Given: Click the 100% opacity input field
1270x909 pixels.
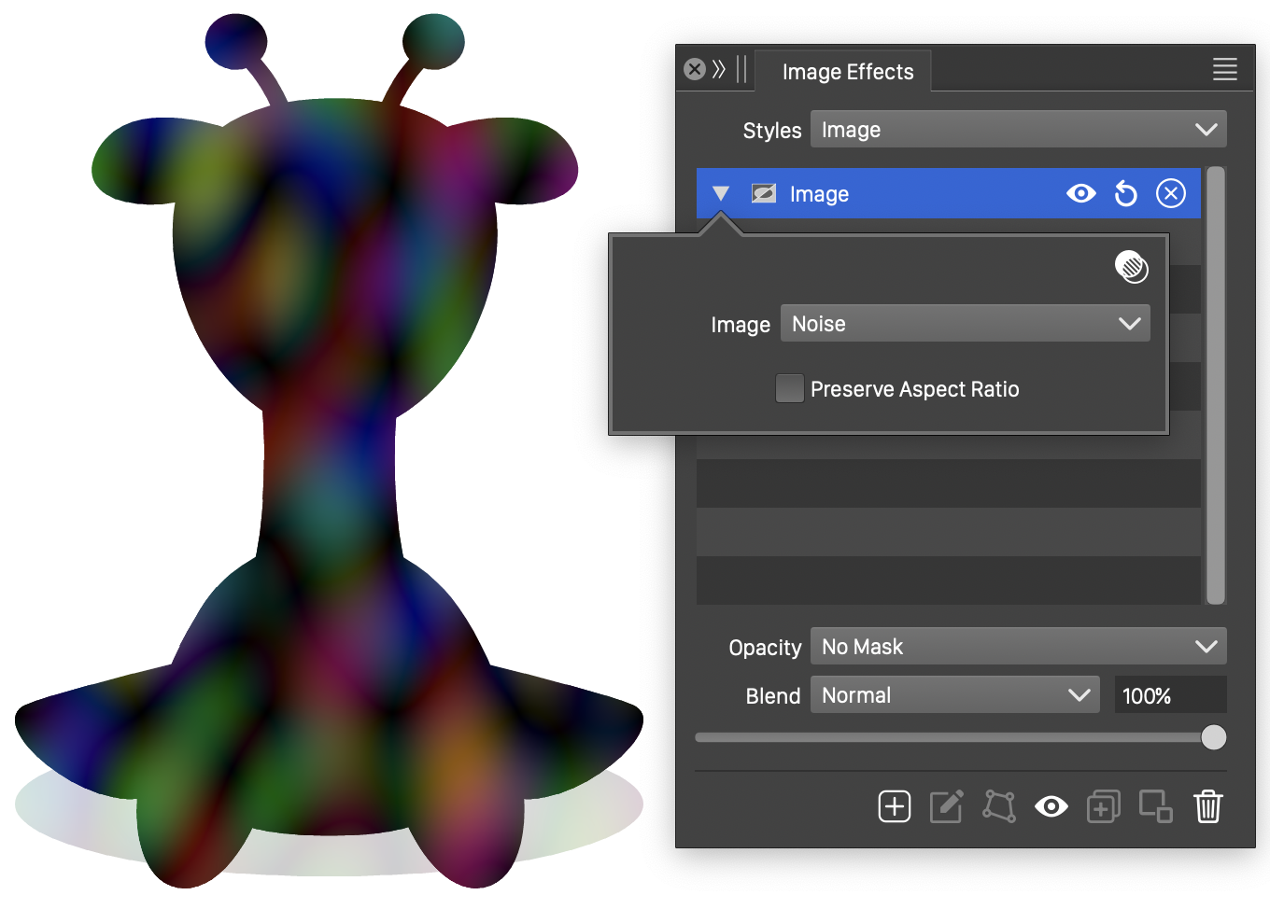Looking at the screenshot, I should (x=1169, y=695).
